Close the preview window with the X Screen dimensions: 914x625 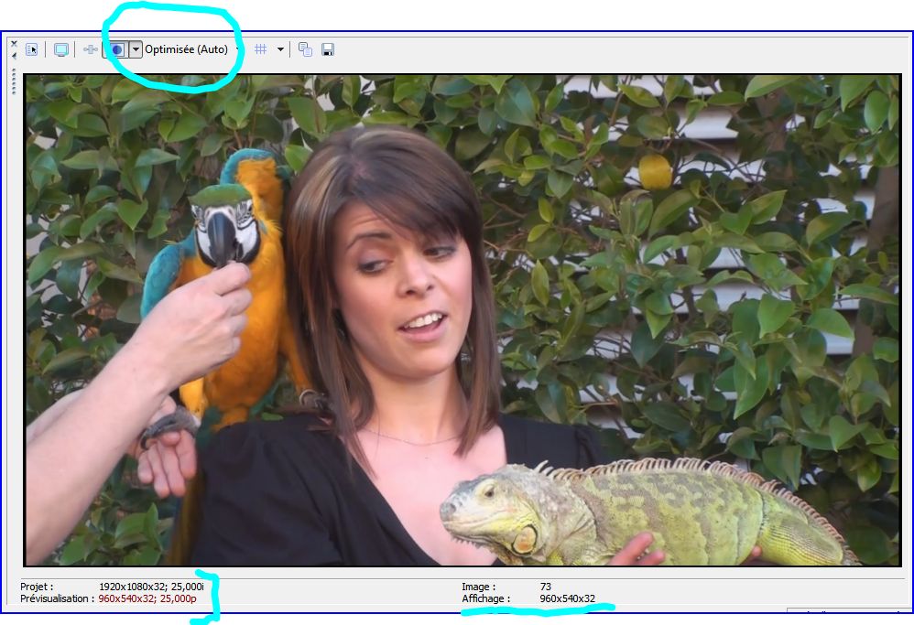point(14,44)
